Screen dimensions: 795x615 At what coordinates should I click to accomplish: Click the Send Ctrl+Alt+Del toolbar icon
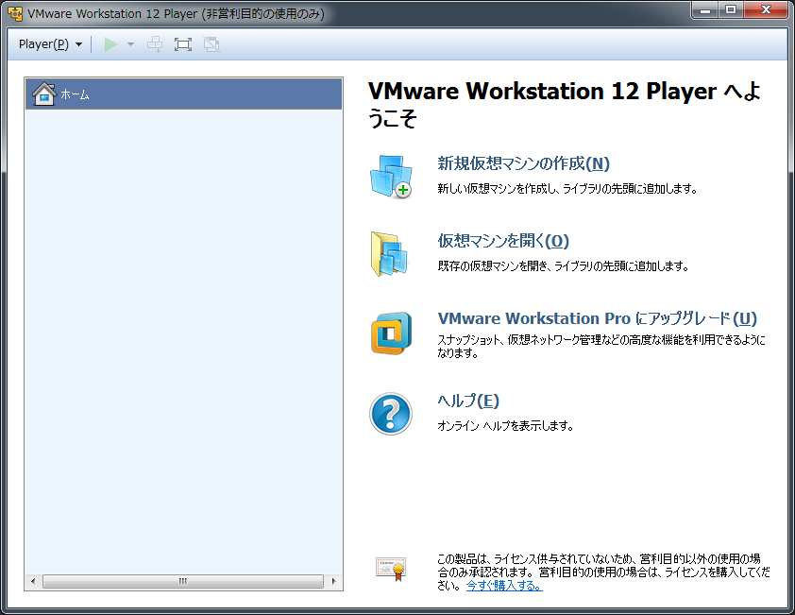(x=155, y=44)
